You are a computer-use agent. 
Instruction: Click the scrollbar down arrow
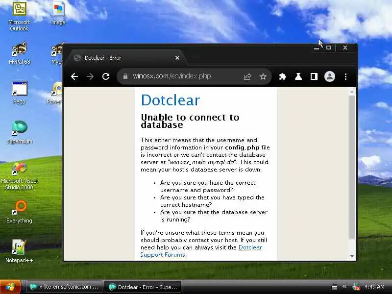pos(352,256)
